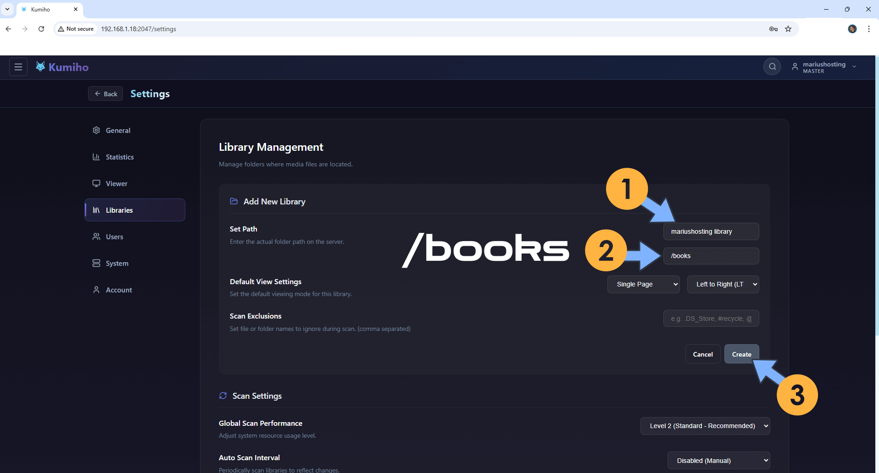The height and width of the screenshot is (473, 879).
Task: Switch to Users settings section
Action: [114, 237]
